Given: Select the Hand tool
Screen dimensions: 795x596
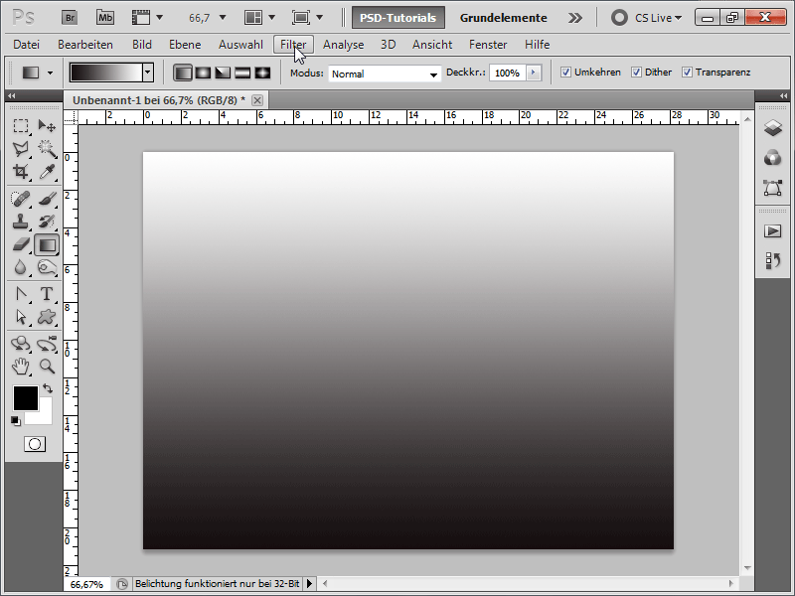Looking at the screenshot, I should click(x=21, y=367).
